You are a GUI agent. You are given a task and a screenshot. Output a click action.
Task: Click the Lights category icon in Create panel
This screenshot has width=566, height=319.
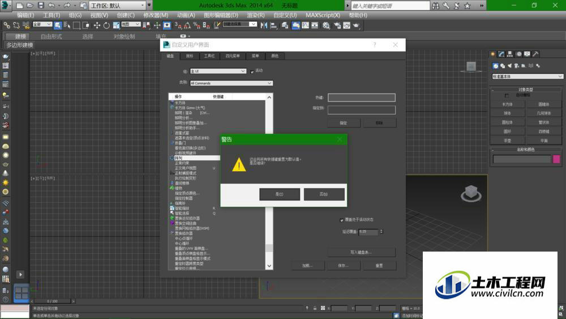tap(510, 66)
